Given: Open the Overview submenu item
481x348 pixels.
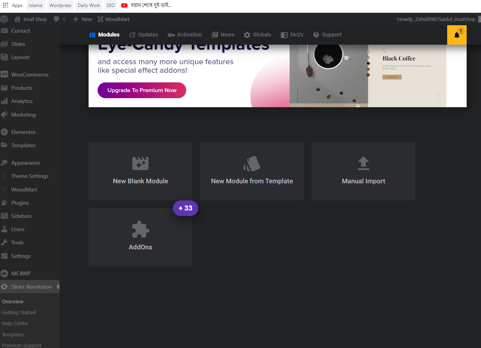Looking at the screenshot, I should 13,301.
